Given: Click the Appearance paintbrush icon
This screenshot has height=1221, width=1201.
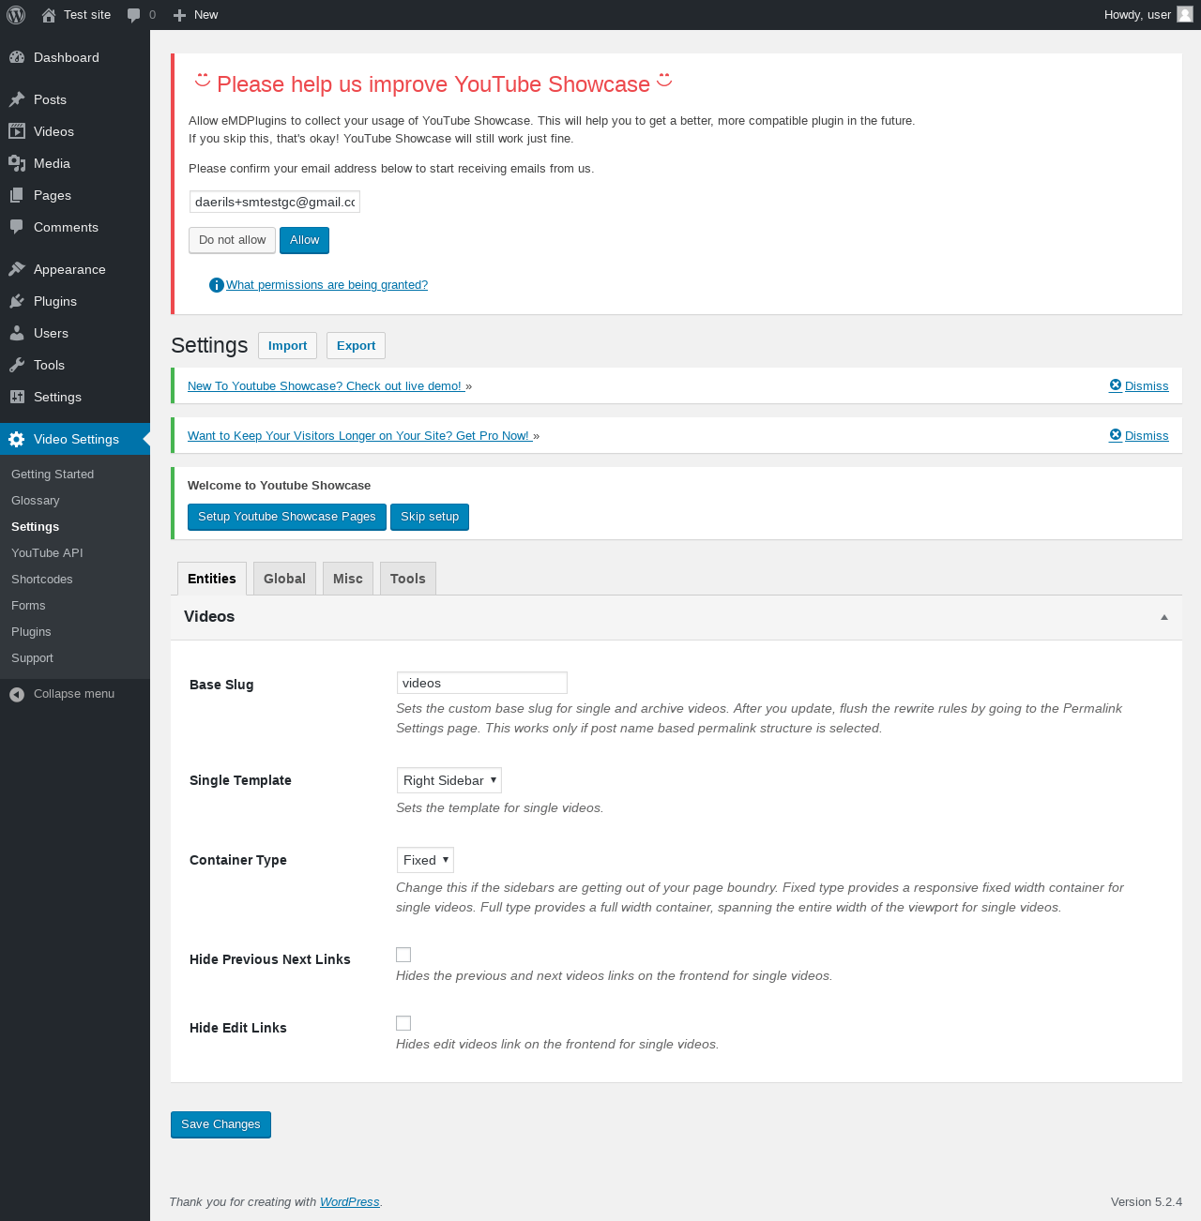Looking at the screenshot, I should point(17,269).
